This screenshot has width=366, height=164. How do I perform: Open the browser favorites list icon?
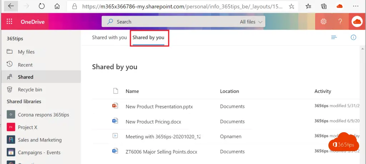click(x=308, y=6)
